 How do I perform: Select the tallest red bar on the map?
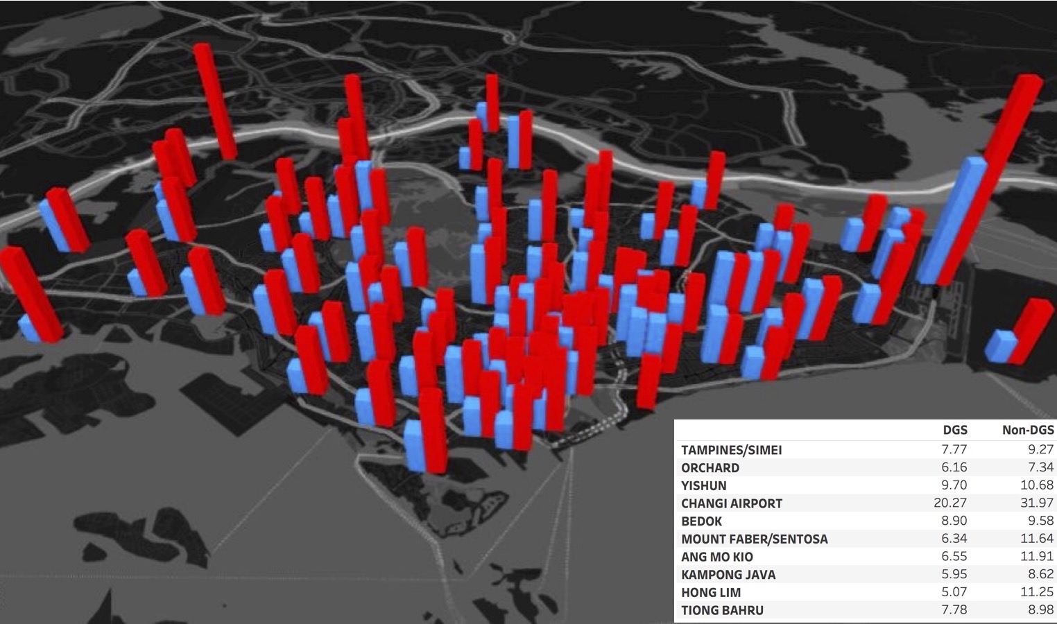pyautogui.click(x=990, y=180)
